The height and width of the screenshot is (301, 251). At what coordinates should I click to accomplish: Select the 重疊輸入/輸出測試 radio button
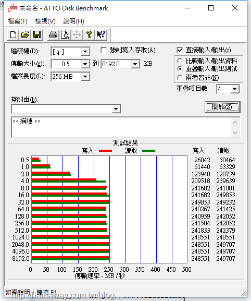tap(180, 68)
